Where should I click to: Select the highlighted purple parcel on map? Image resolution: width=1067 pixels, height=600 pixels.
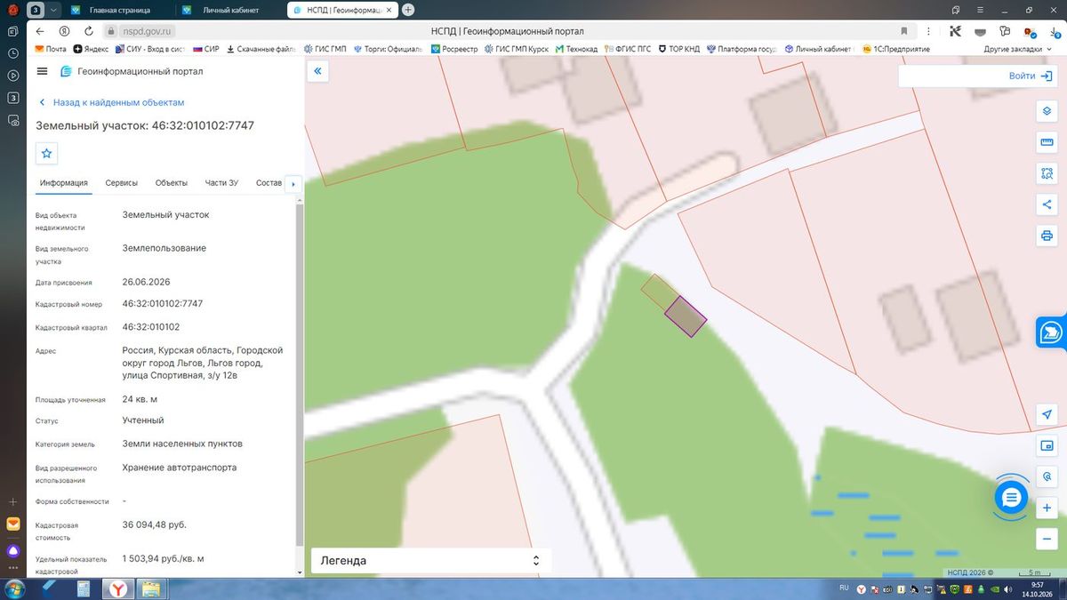(x=686, y=316)
